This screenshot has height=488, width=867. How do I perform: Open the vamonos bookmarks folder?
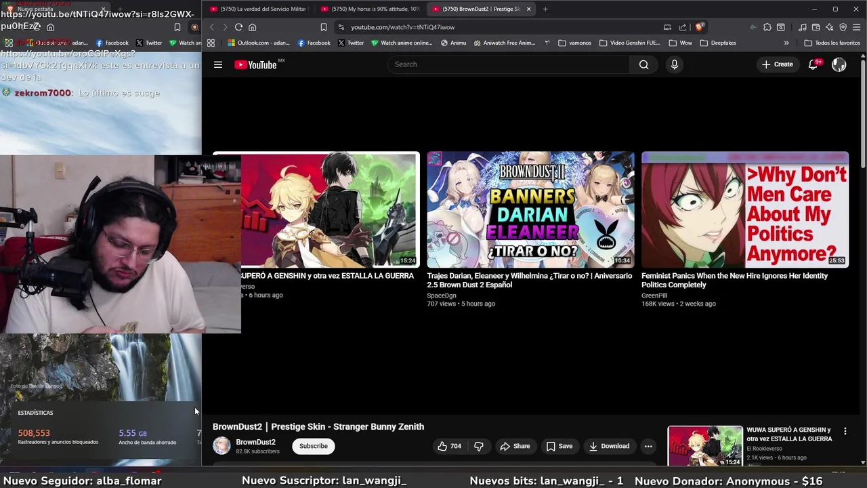(x=574, y=43)
